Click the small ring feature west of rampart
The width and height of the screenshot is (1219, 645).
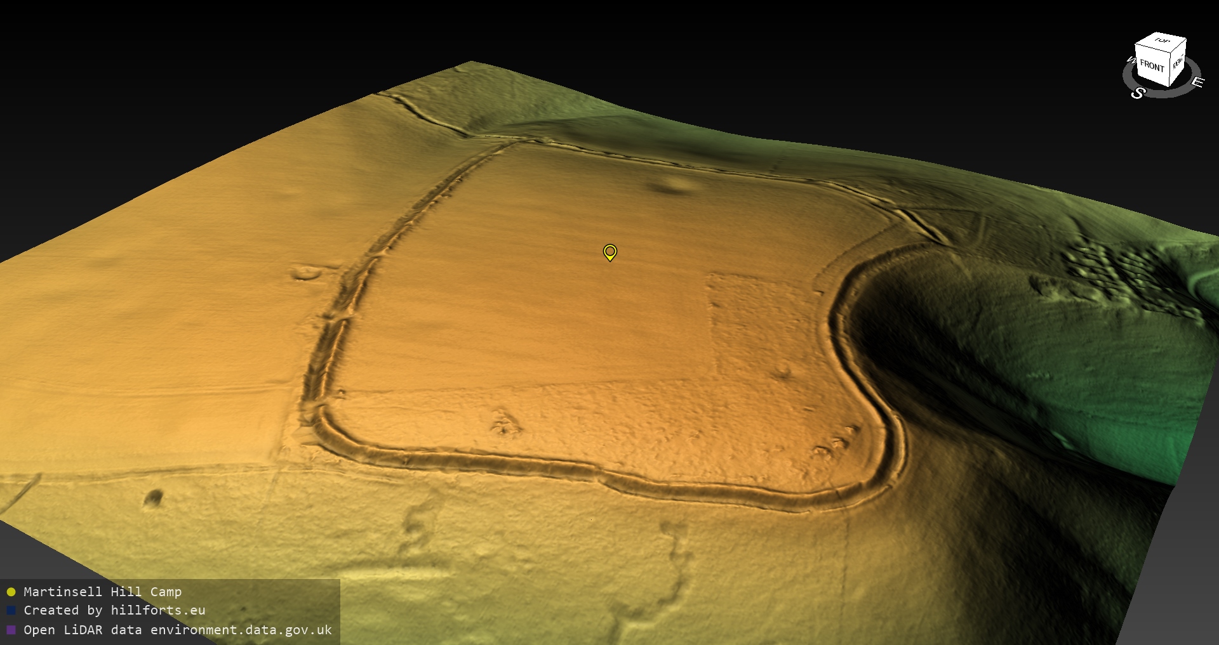click(306, 273)
